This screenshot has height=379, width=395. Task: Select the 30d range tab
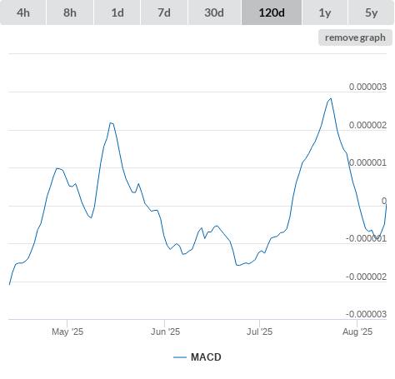pos(214,12)
